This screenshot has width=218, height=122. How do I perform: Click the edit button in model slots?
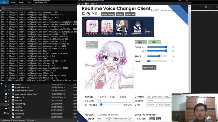(148, 32)
